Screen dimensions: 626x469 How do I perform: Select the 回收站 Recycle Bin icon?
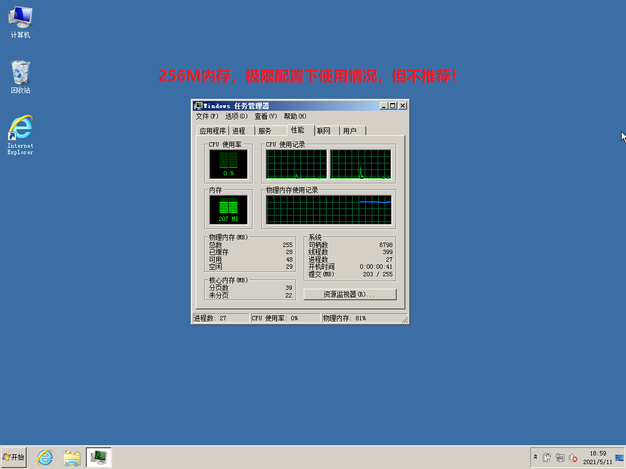(20, 77)
